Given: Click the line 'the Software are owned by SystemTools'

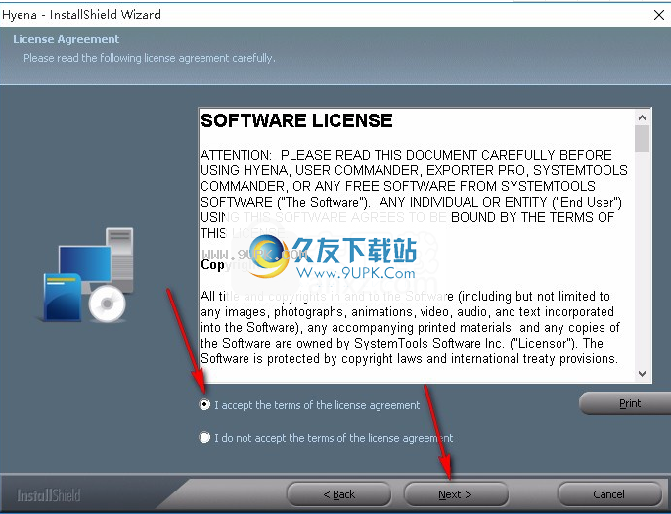Looking at the screenshot, I should tap(402, 343).
